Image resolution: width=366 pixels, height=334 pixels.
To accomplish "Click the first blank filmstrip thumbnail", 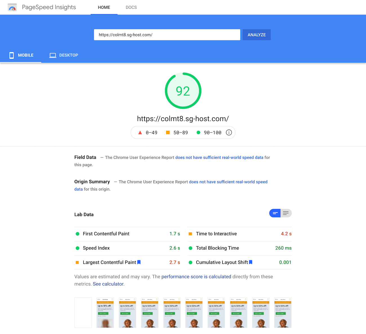I will click(x=83, y=313).
